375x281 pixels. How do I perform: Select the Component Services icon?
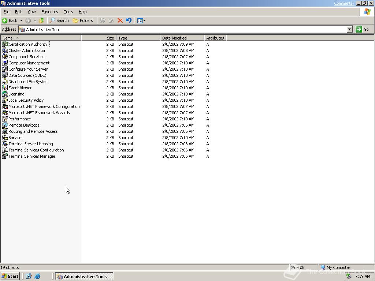pos(5,57)
